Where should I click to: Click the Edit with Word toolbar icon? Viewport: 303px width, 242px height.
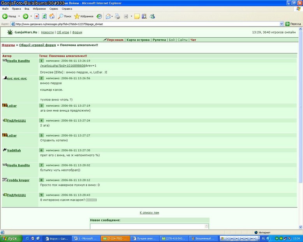pyautogui.click(x=126, y=16)
